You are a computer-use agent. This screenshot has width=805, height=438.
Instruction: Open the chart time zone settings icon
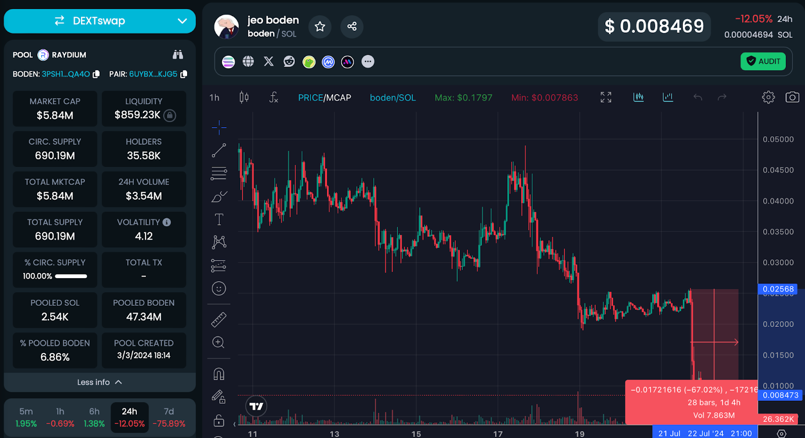point(781,433)
